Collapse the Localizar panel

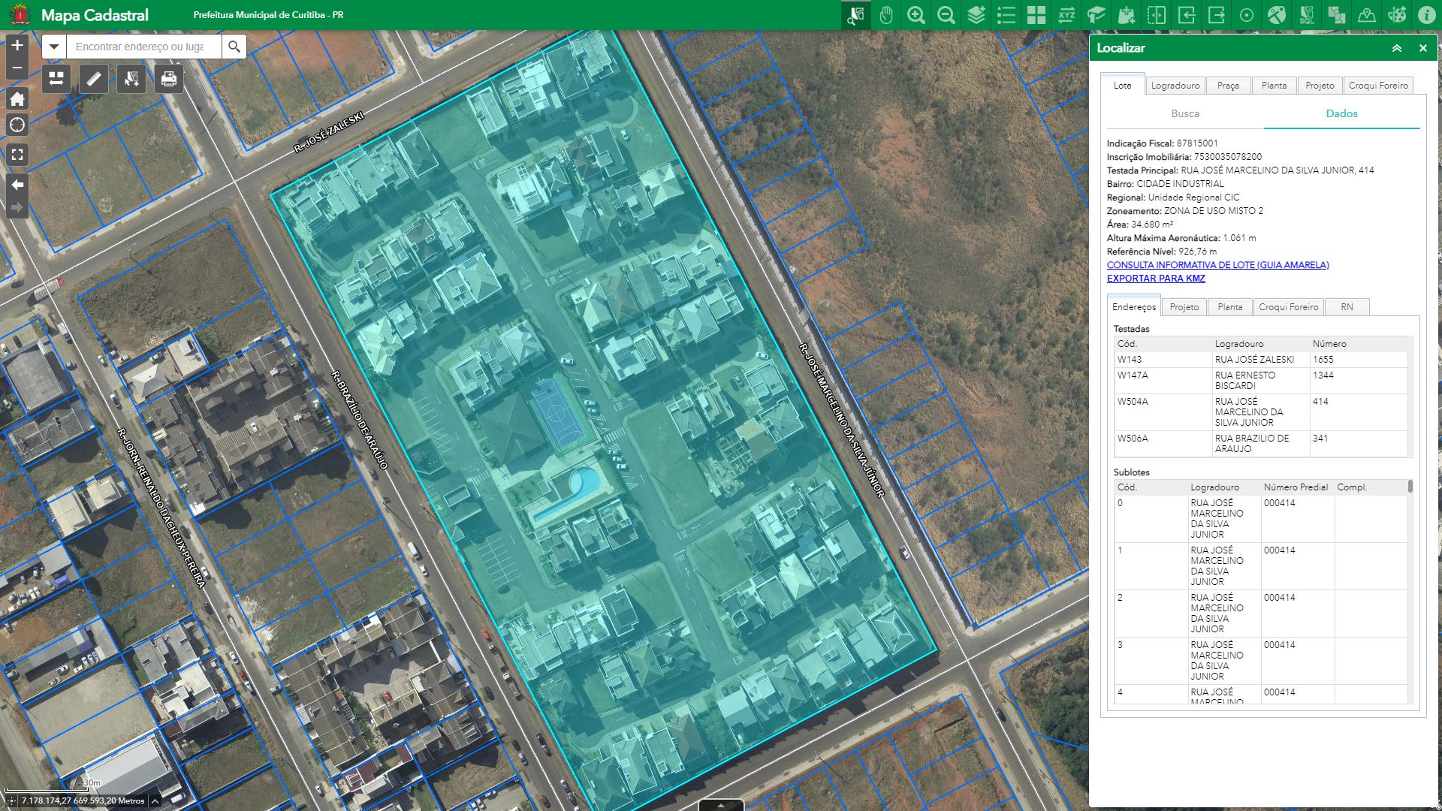(1397, 48)
